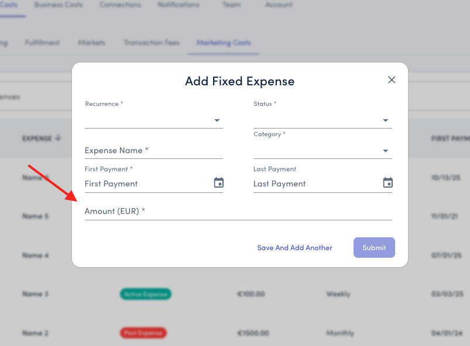The width and height of the screenshot is (470, 346).
Task: Open the Markets subtab
Action: pyautogui.click(x=91, y=43)
